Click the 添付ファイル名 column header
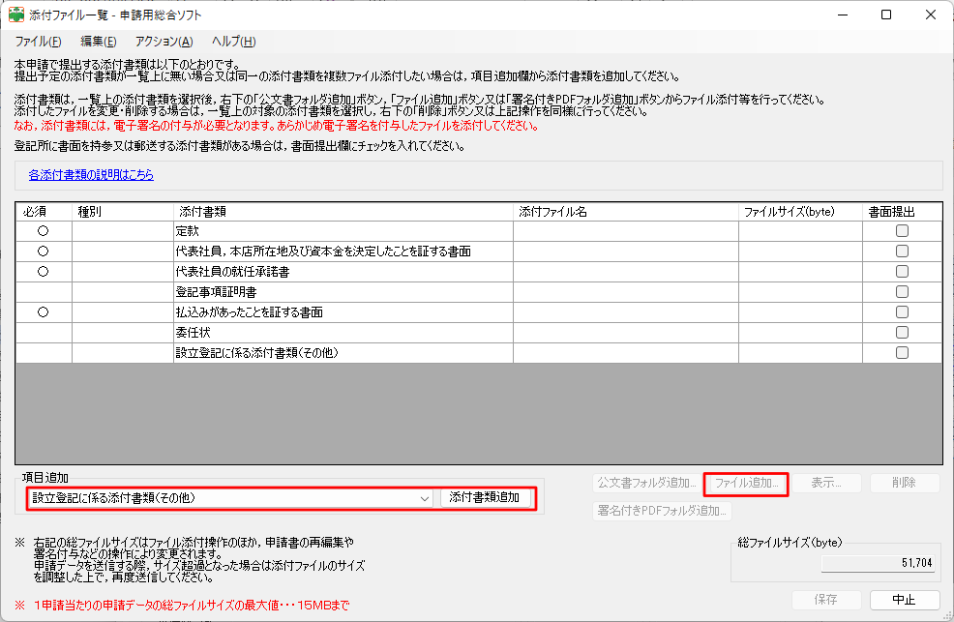 click(625, 211)
